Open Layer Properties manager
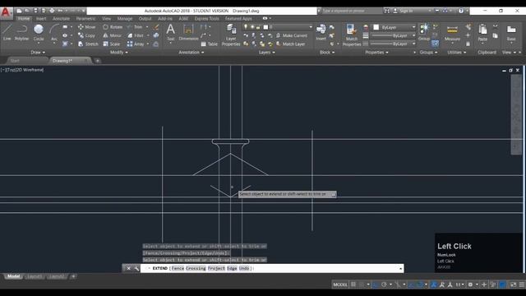Viewport: 526px width, 296px height. [231, 35]
